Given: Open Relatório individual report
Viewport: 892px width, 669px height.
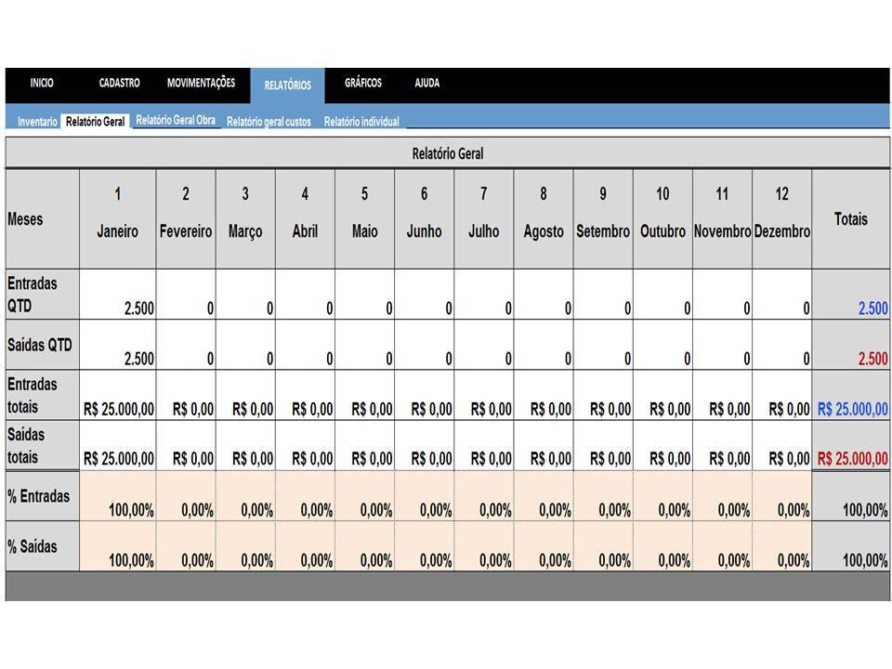Looking at the screenshot, I should pyautogui.click(x=361, y=122).
